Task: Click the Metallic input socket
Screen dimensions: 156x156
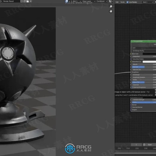Action: click(131, 64)
